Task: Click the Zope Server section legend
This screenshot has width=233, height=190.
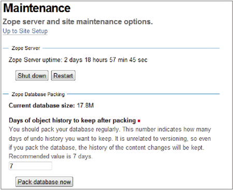Action: pyautogui.click(x=26, y=48)
